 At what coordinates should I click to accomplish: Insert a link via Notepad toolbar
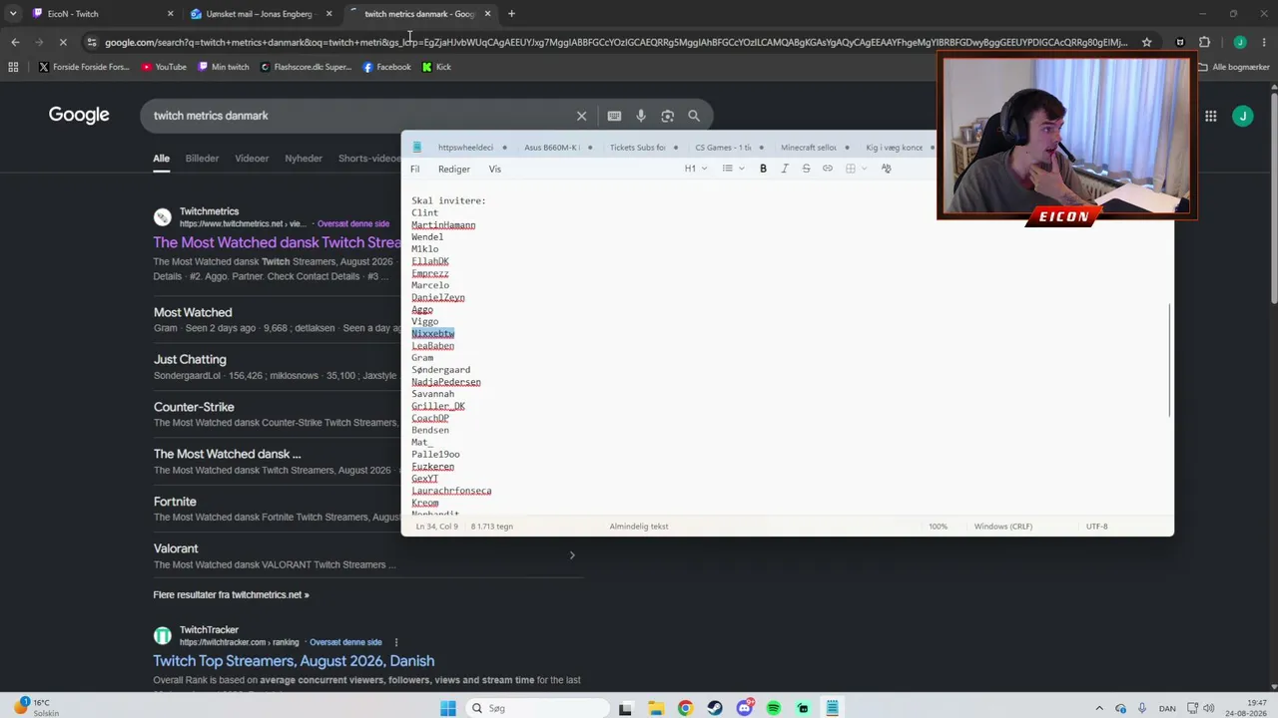point(828,169)
